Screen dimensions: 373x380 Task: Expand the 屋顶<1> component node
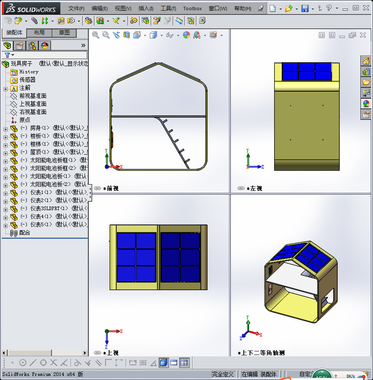[x=5, y=153]
